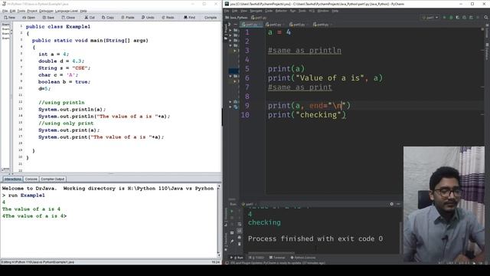This screenshot has height=276, width=490.
Task: Open the Run tool window button at bottom
Action: [x=237, y=258]
